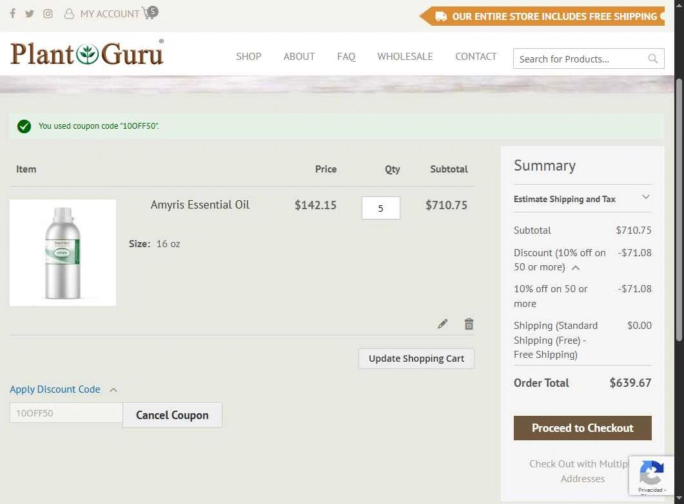Viewport: 684px width, 504px height.
Task: Click the quantity field showing 5
Action: click(x=380, y=208)
